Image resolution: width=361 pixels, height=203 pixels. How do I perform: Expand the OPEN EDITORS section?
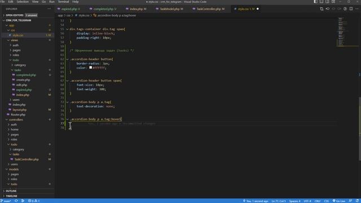click(27, 15)
